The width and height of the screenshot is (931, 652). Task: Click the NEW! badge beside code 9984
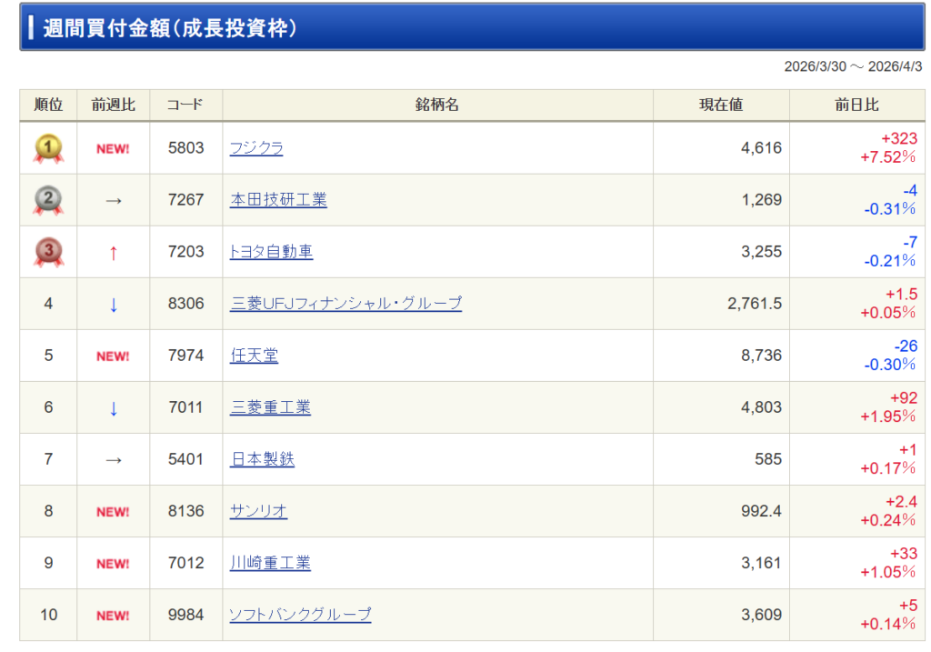coord(113,616)
